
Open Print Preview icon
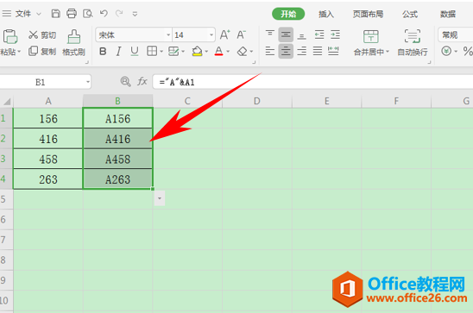[87, 14]
